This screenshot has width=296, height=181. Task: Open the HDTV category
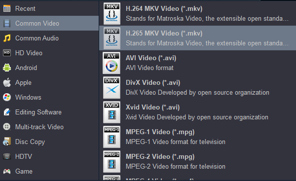point(49,156)
